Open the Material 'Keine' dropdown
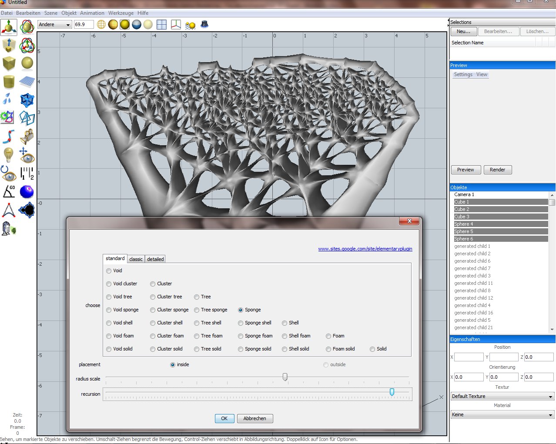Image resolution: width=556 pixels, height=444 pixels. coord(502,414)
